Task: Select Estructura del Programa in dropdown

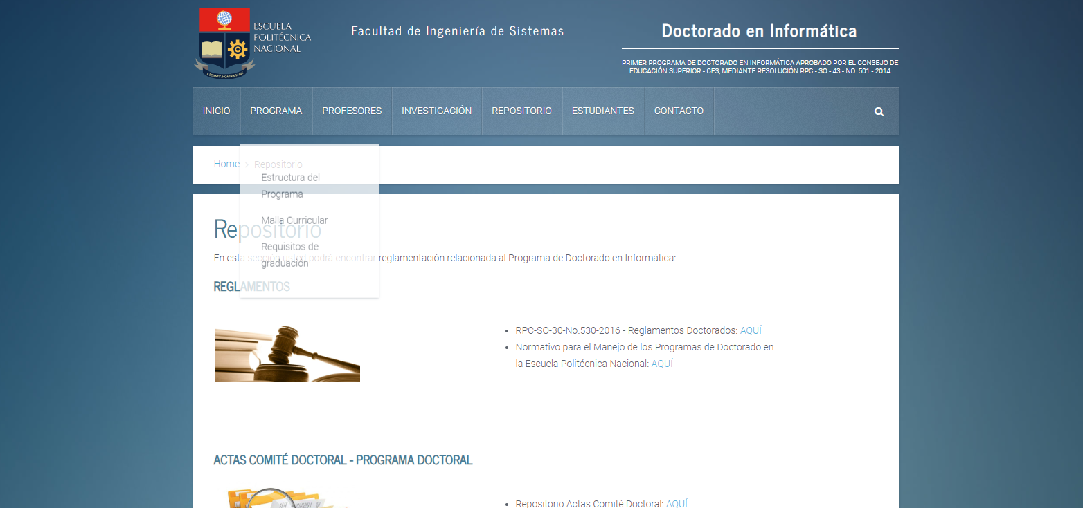Action: coord(290,185)
